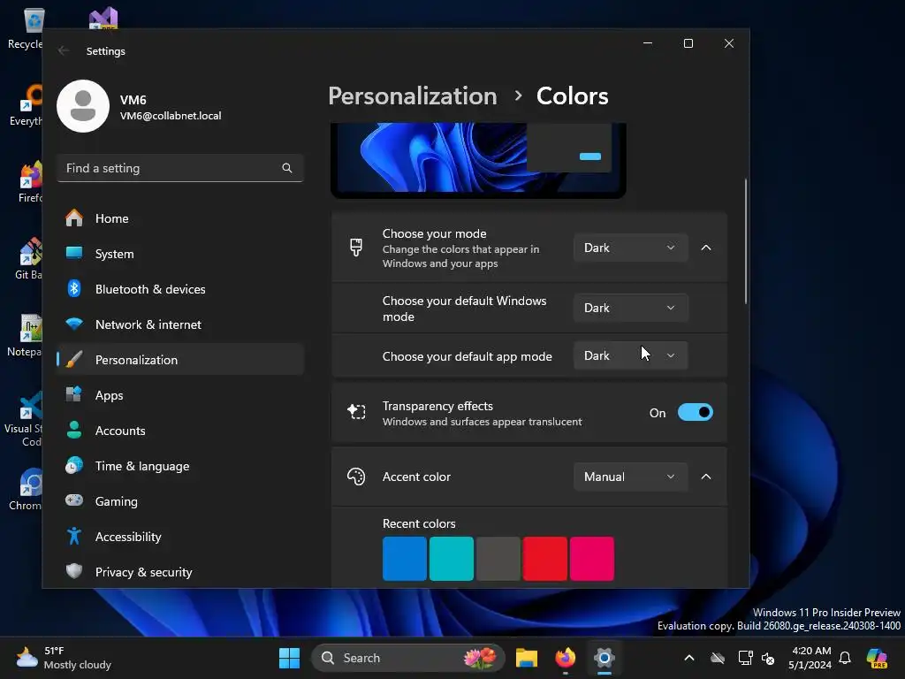The width and height of the screenshot is (905, 679).
Task: Open the notification bell in tray
Action: [x=845, y=658]
